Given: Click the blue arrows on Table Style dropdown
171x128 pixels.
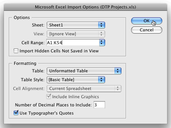Looking at the screenshot, I should pos(101,80).
